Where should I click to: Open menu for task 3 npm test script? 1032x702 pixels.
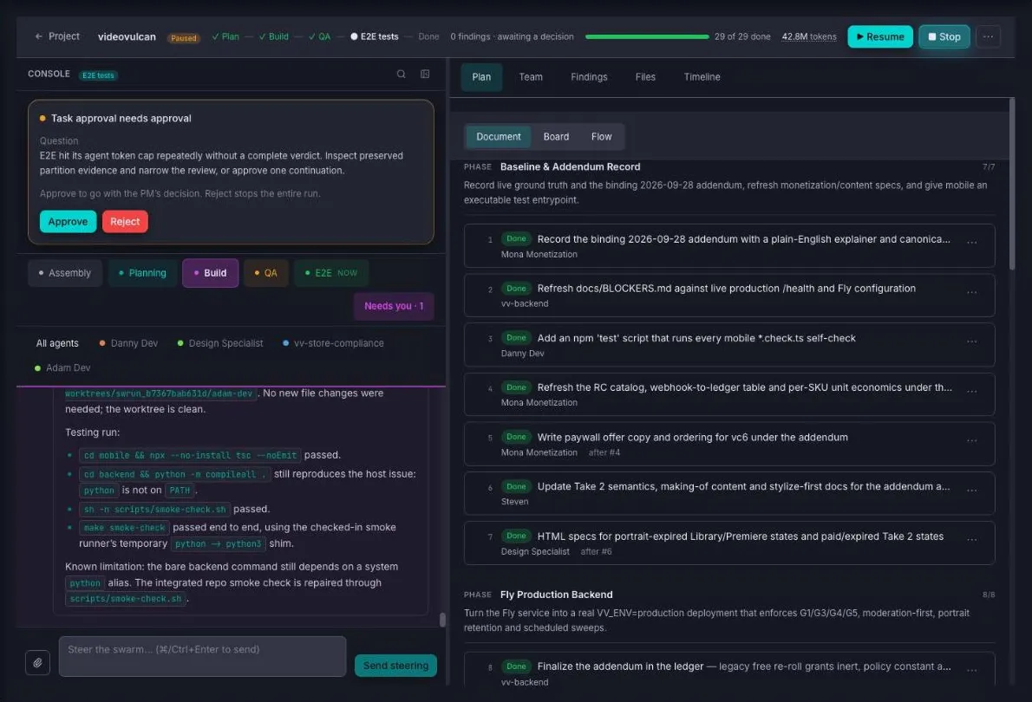click(x=971, y=341)
